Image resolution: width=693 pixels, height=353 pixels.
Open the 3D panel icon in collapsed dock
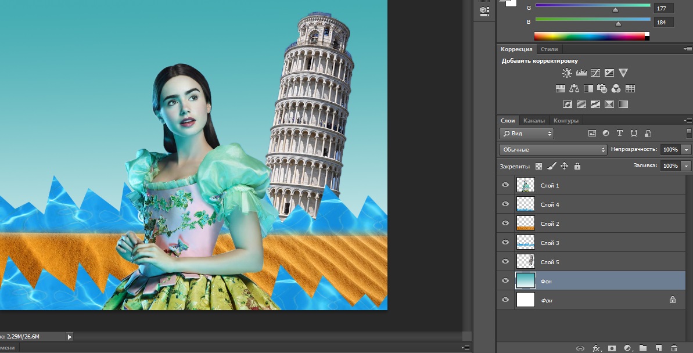click(x=484, y=11)
